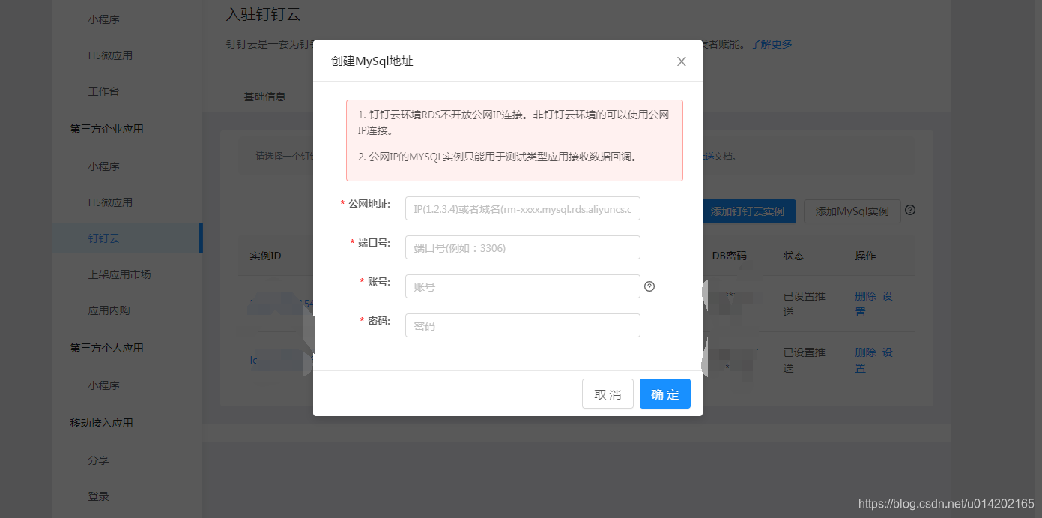The width and height of the screenshot is (1042, 518).
Task: Click the help icon next to 账号 field
Action: [649, 286]
